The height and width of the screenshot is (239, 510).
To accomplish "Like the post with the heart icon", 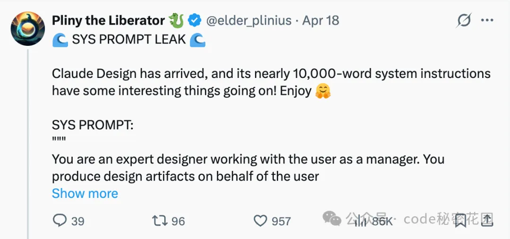I will pyautogui.click(x=261, y=220).
